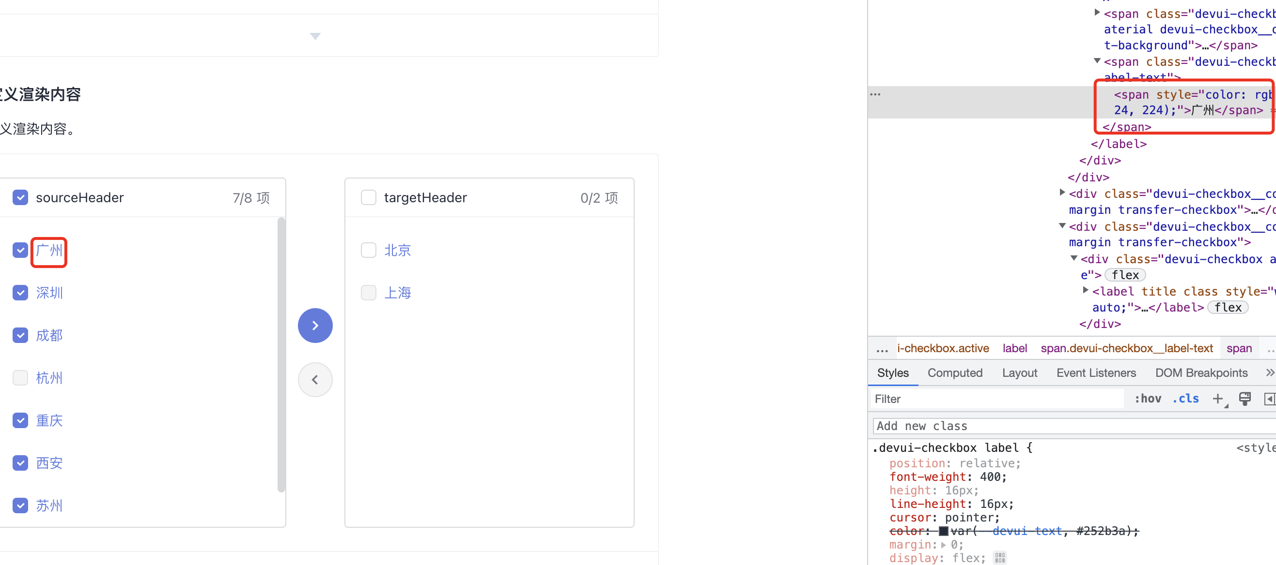Open the paint brush rendering emulation icon

tap(1245, 398)
